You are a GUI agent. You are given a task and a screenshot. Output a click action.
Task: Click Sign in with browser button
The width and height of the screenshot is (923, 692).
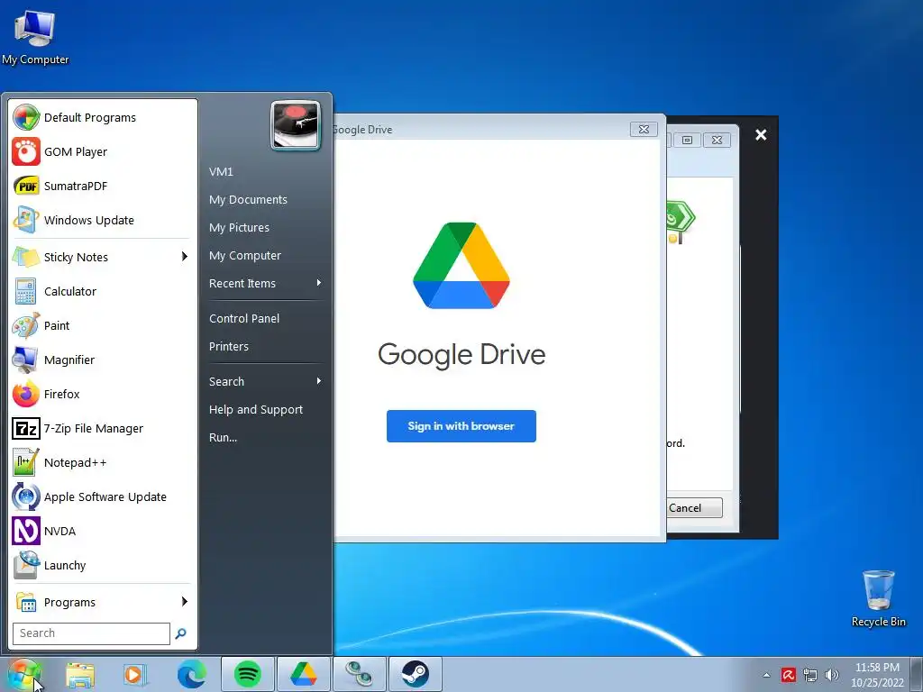461,426
